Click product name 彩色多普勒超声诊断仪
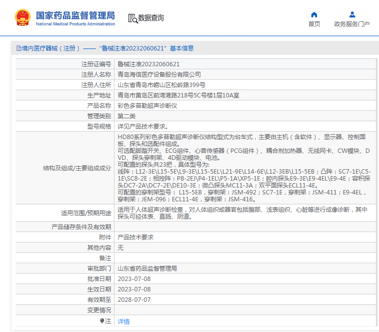 point(147,105)
